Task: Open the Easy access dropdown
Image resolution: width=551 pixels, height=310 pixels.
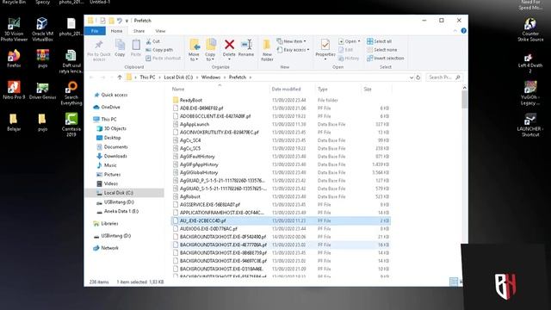Action: [294, 50]
